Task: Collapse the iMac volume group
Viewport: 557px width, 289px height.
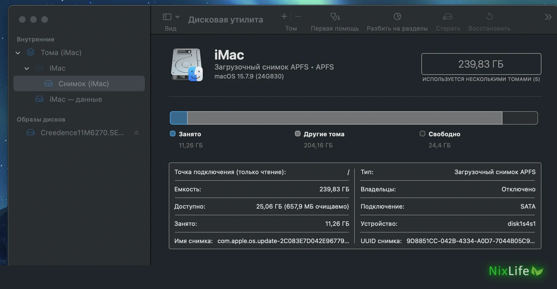Action: tap(27, 68)
